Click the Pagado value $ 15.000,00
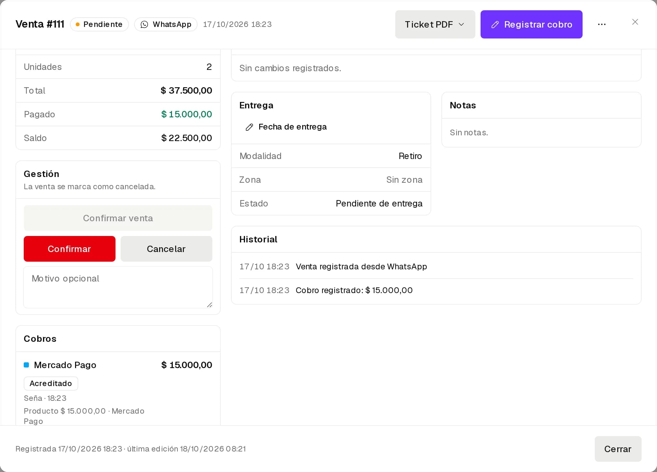This screenshot has width=657, height=472. (x=186, y=114)
